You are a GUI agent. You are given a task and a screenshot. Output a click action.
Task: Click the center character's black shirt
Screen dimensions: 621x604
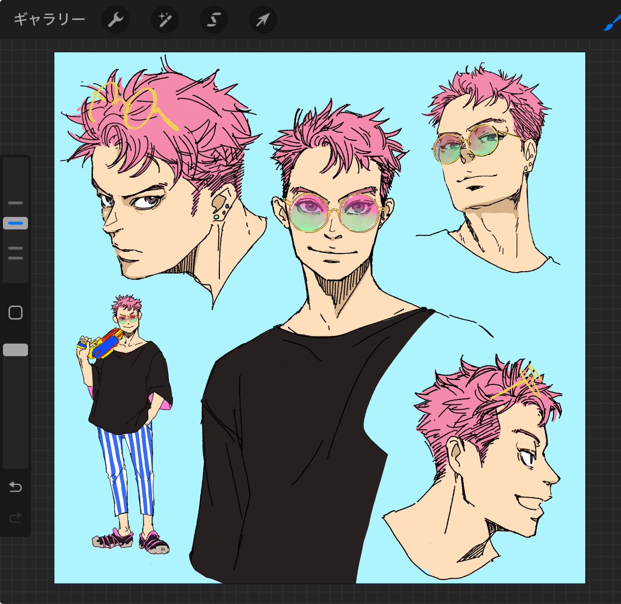click(279, 440)
